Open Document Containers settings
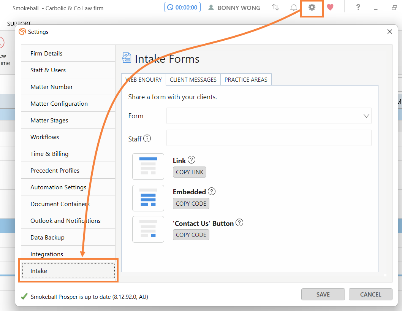402x311 pixels. click(x=68, y=204)
